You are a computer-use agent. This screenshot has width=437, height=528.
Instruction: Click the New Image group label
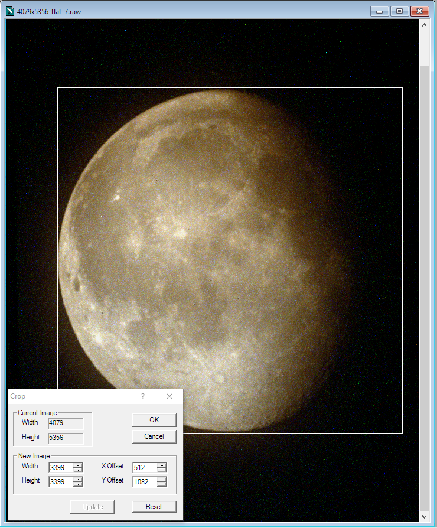(x=34, y=455)
